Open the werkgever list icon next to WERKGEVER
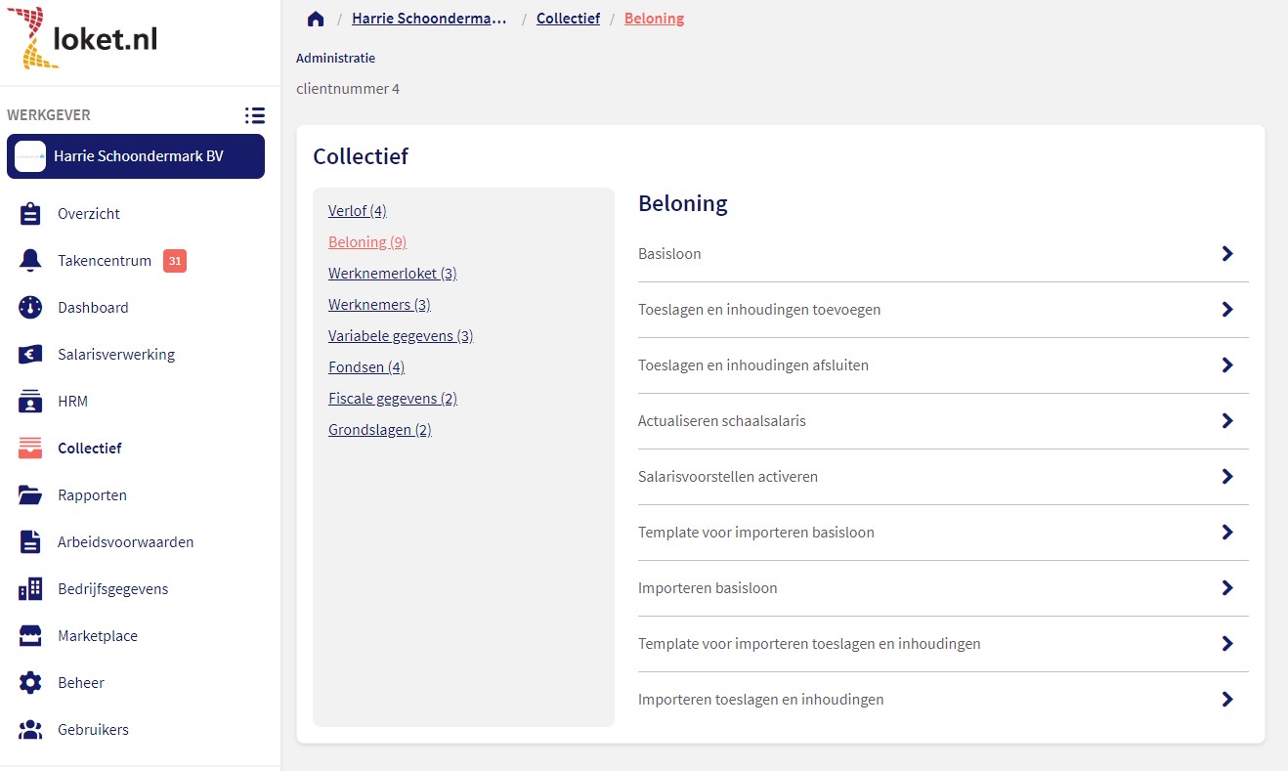The width and height of the screenshot is (1288, 771). [x=254, y=115]
